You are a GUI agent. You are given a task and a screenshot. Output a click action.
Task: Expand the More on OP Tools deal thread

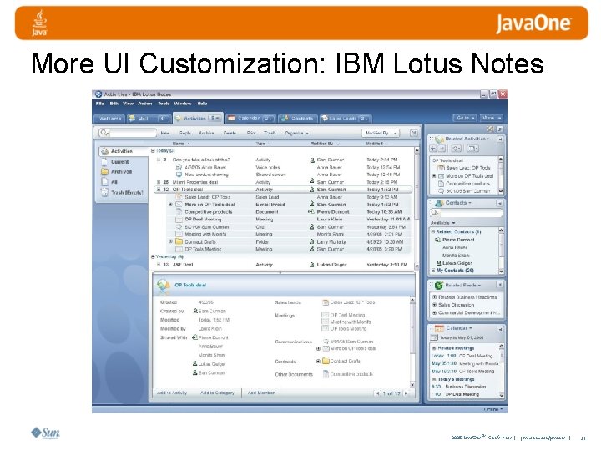click(170, 205)
